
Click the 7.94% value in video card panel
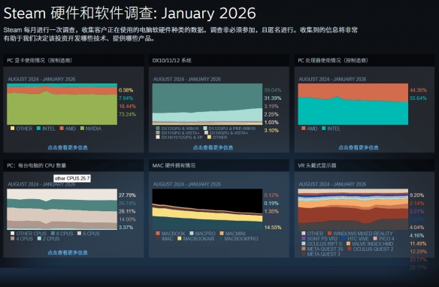tap(126, 98)
